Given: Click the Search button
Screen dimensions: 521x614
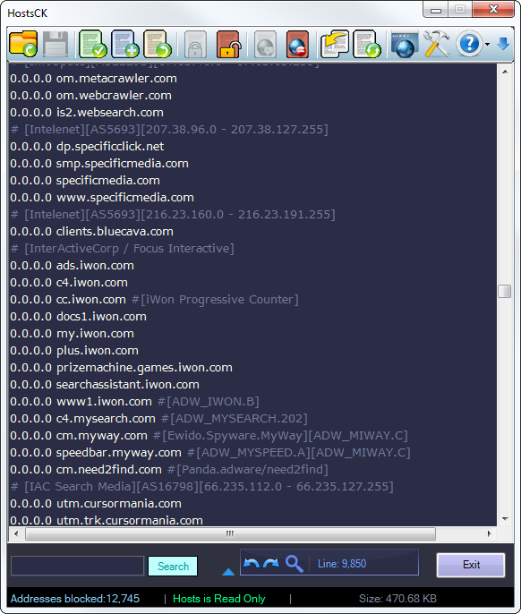Looking at the screenshot, I should coord(173,566).
